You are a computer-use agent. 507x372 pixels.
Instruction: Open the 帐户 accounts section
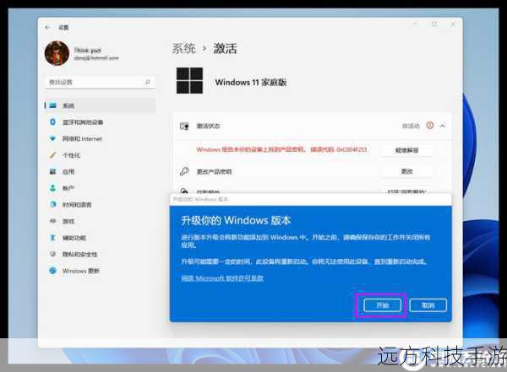click(x=100, y=188)
